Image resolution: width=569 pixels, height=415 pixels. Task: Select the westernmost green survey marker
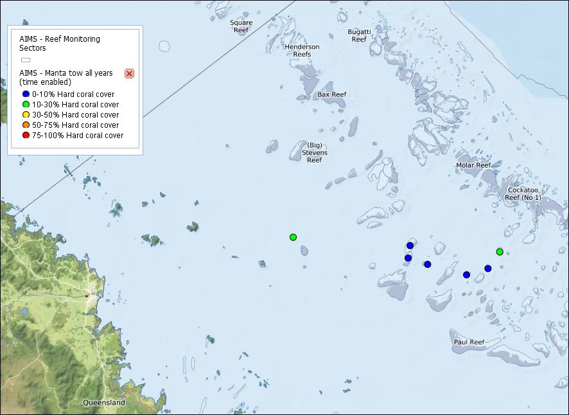pos(293,237)
